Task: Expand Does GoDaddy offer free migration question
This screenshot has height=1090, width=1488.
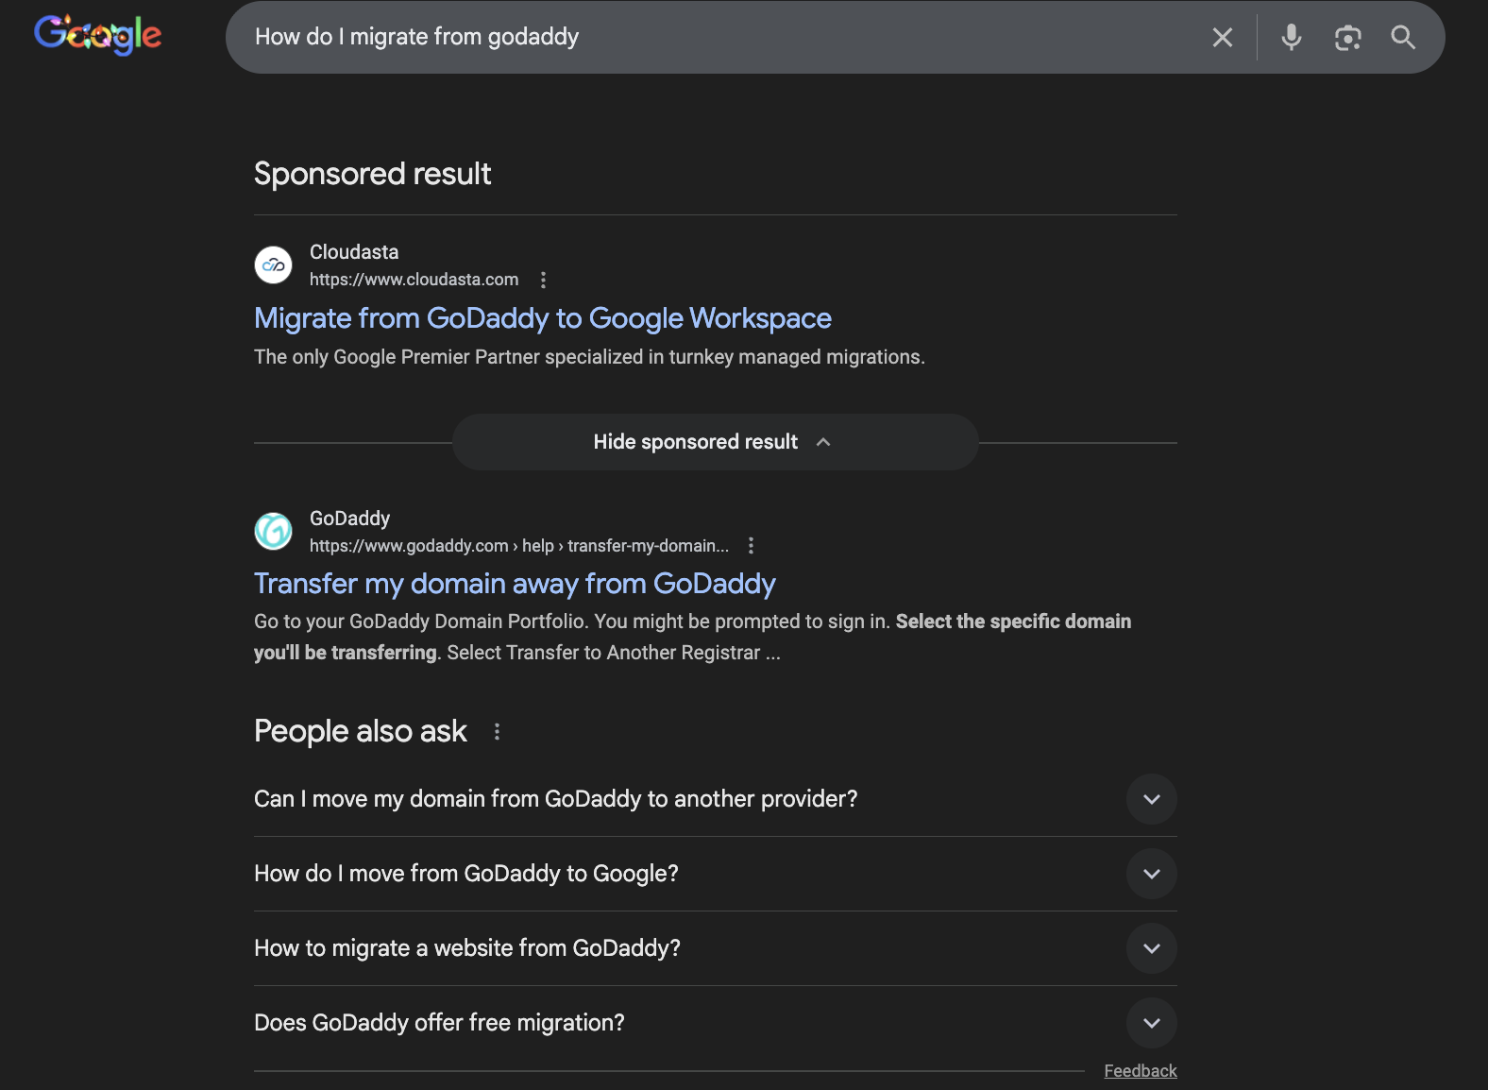Action: (715, 1023)
